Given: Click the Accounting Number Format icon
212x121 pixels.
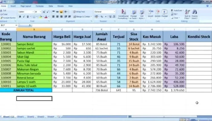Looking at the screenshot, I should coord(96,17).
